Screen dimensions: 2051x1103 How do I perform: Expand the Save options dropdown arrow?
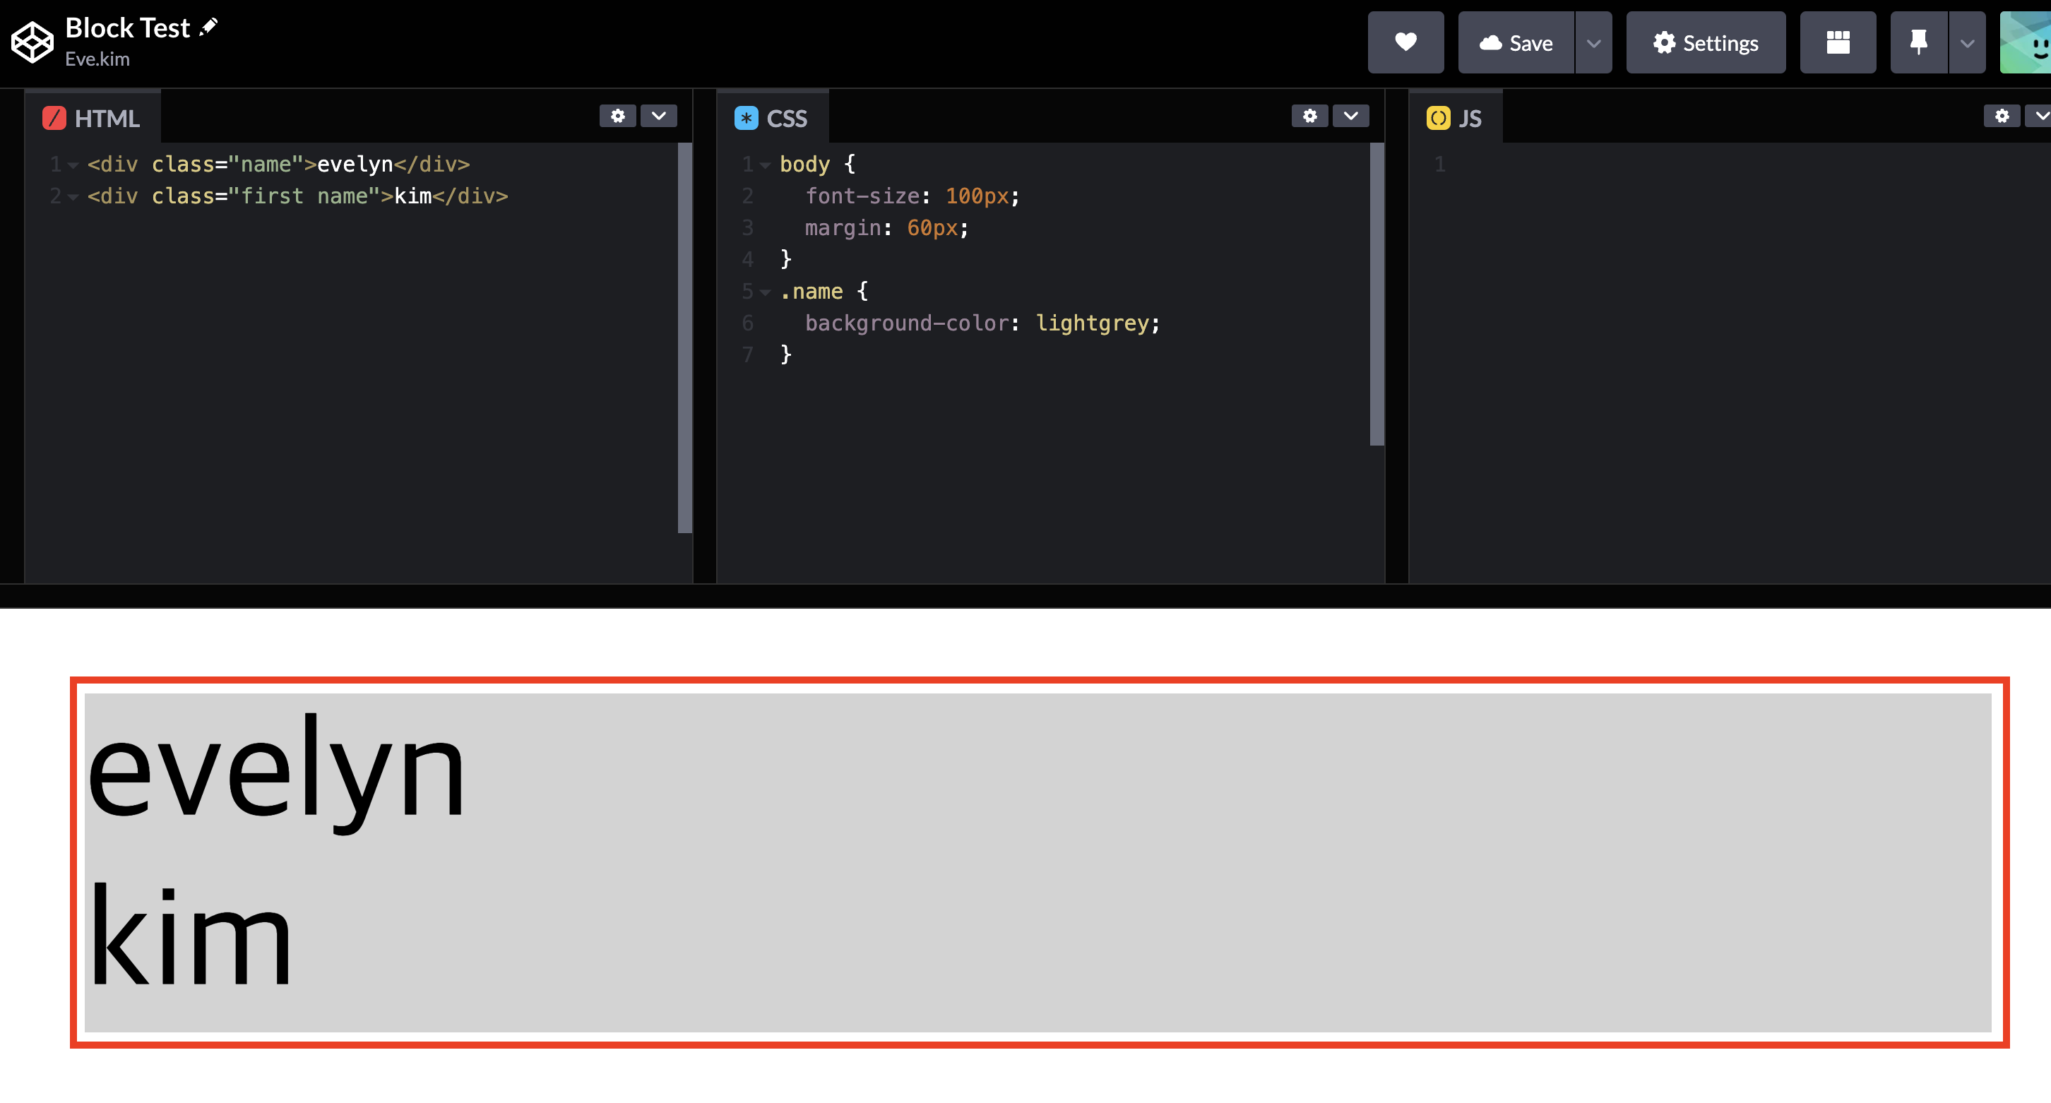1593,43
